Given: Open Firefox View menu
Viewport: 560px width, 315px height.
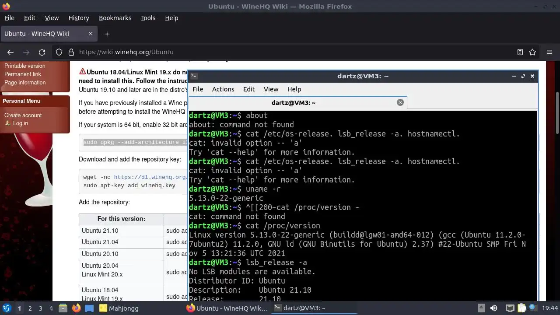Looking at the screenshot, I should point(52,18).
